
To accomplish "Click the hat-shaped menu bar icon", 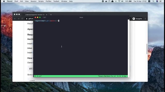I will pos(112,1).
